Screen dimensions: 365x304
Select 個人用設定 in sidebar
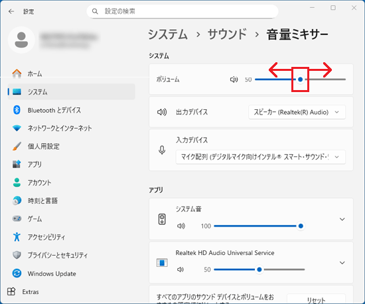pyautogui.click(x=72, y=146)
